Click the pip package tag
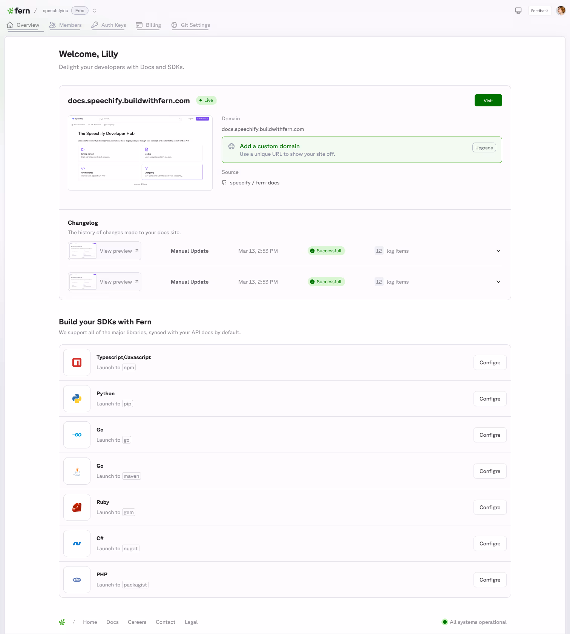This screenshot has width=570, height=634. coord(127,404)
